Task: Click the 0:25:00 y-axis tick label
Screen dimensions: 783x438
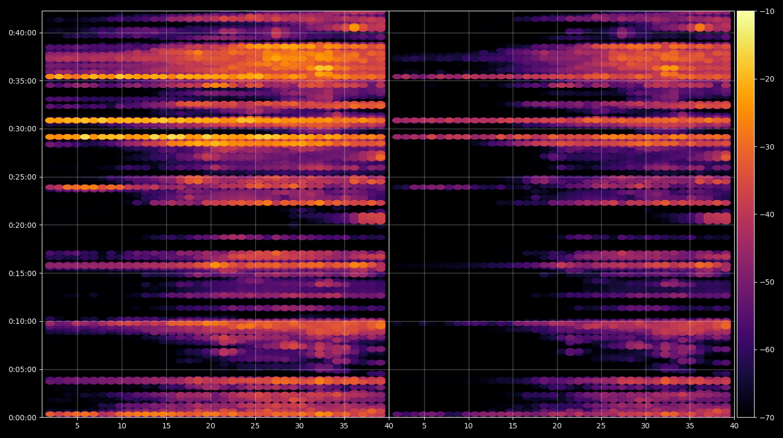Action: pyautogui.click(x=23, y=177)
